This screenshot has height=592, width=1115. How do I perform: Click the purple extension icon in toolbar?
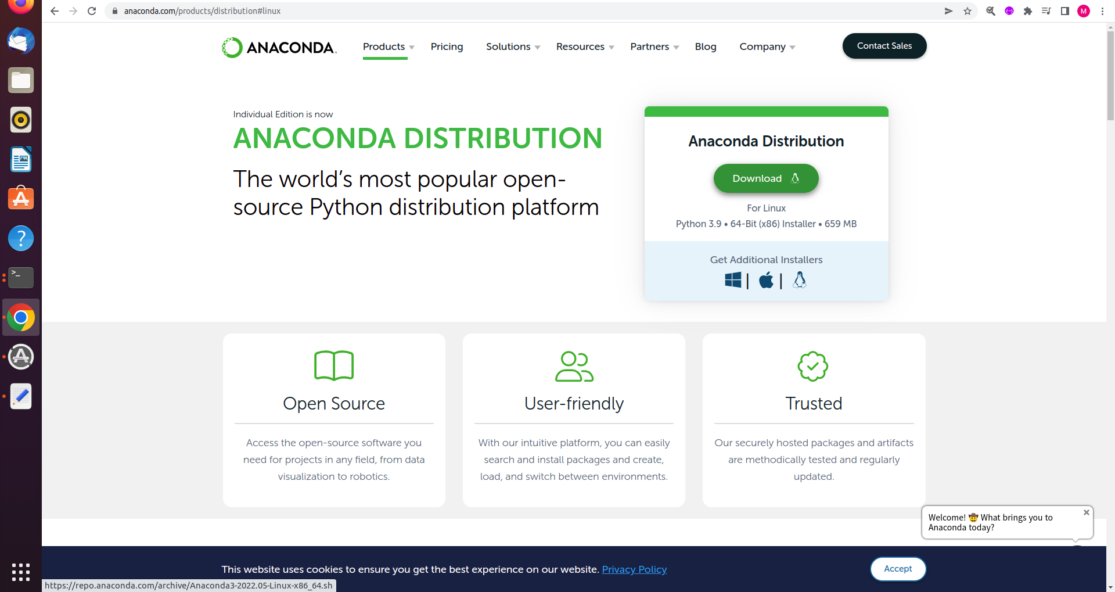pos(1009,11)
